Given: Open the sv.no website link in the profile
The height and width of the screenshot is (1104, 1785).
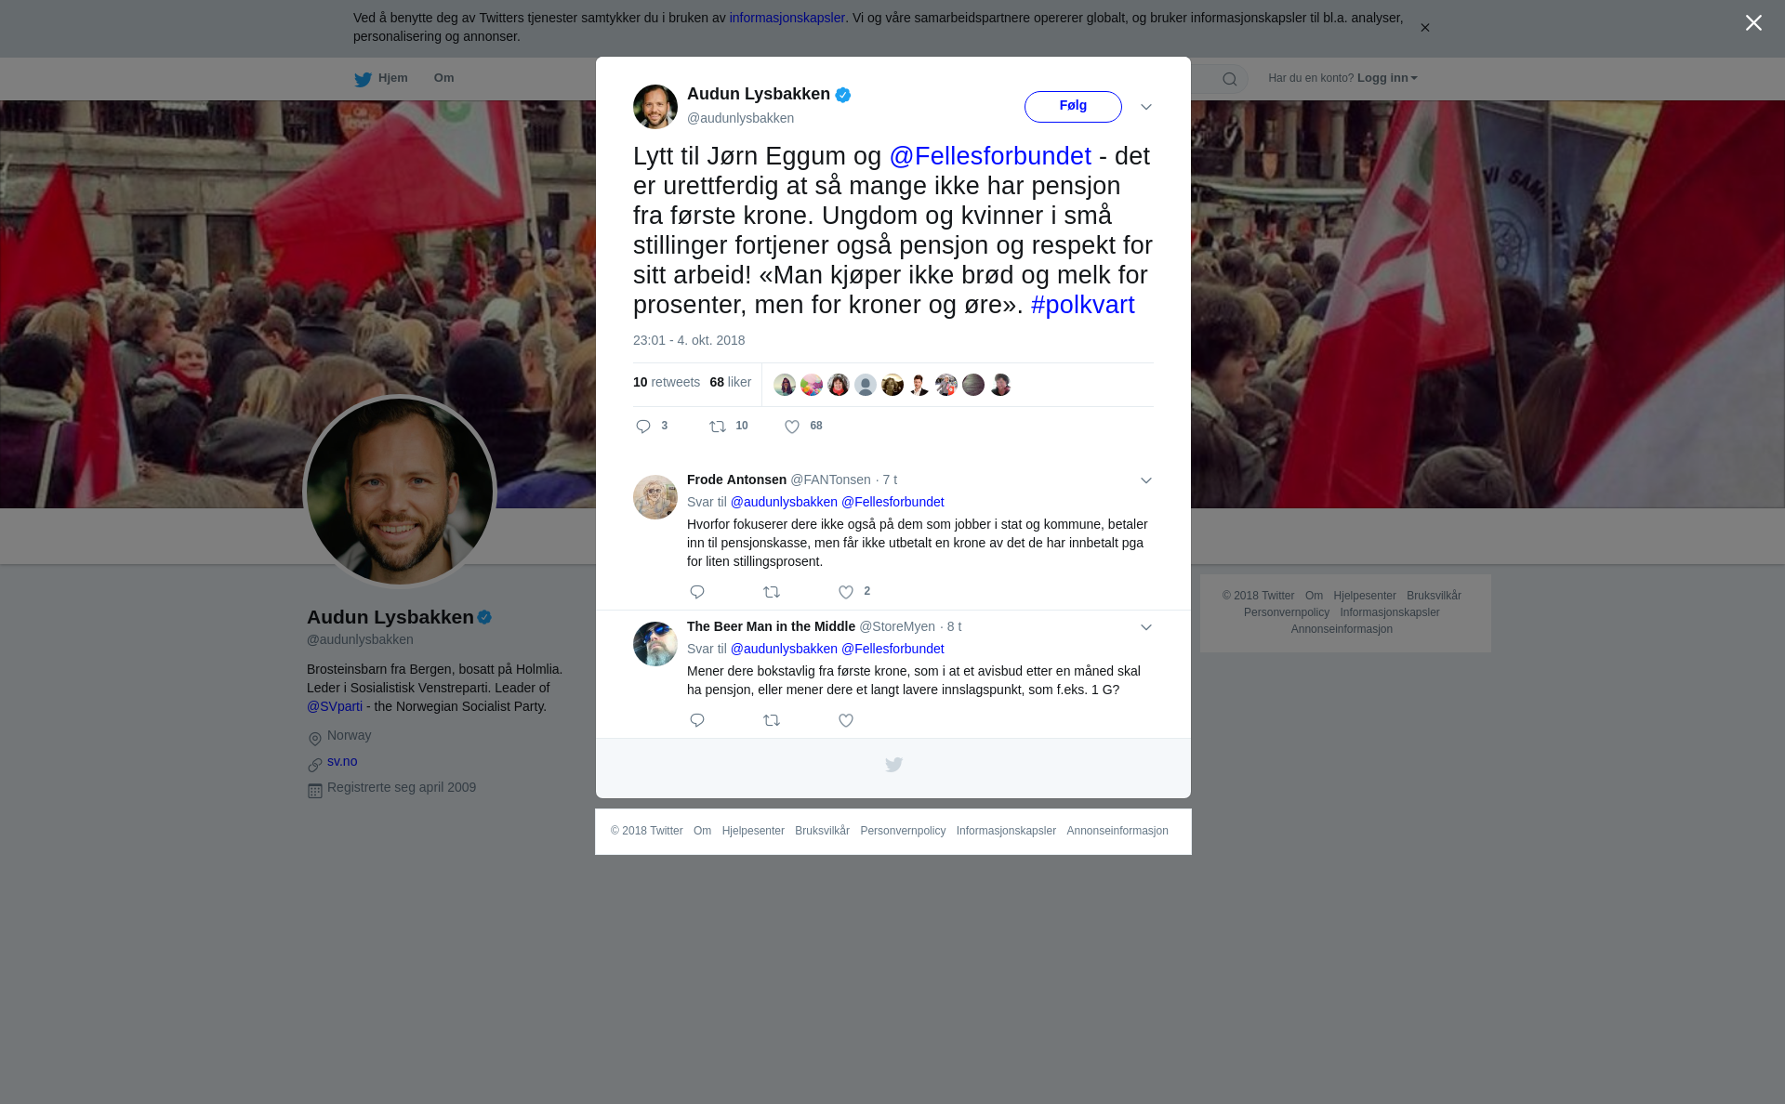Looking at the screenshot, I should (342, 761).
